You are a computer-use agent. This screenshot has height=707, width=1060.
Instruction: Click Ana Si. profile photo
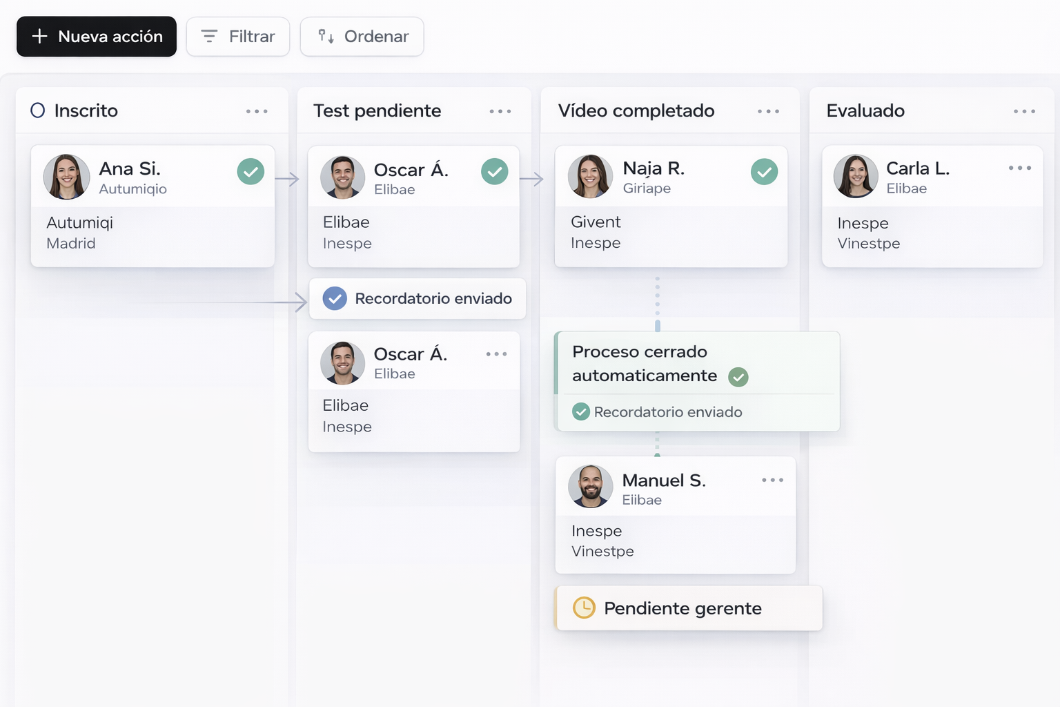pyautogui.click(x=67, y=177)
